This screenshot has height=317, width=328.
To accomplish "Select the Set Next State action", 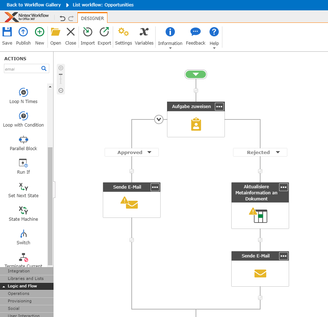I will [24, 190].
